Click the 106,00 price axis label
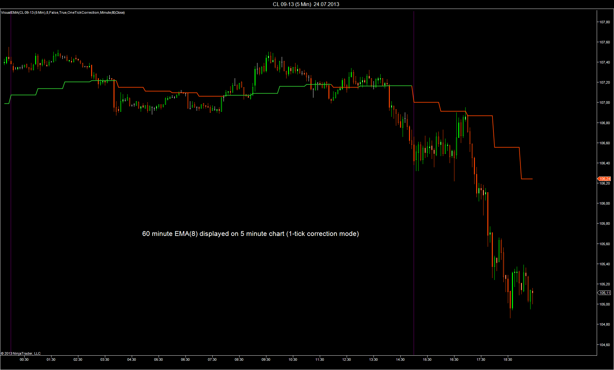The height and width of the screenshot is (370, 614). pos(604,203)
